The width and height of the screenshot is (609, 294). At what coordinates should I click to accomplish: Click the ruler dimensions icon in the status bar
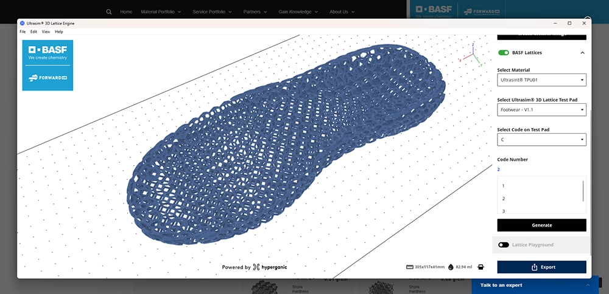click(409, 267)
